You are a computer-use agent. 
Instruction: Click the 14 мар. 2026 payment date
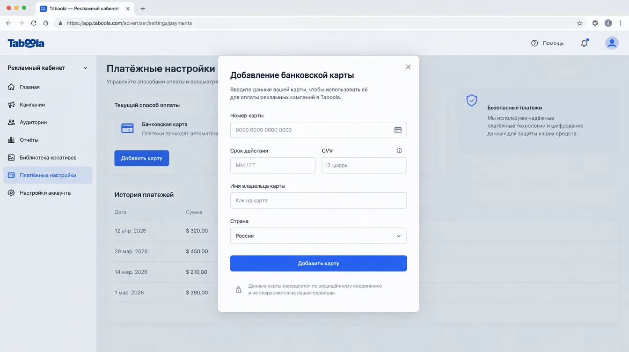(x=131, y=272)
